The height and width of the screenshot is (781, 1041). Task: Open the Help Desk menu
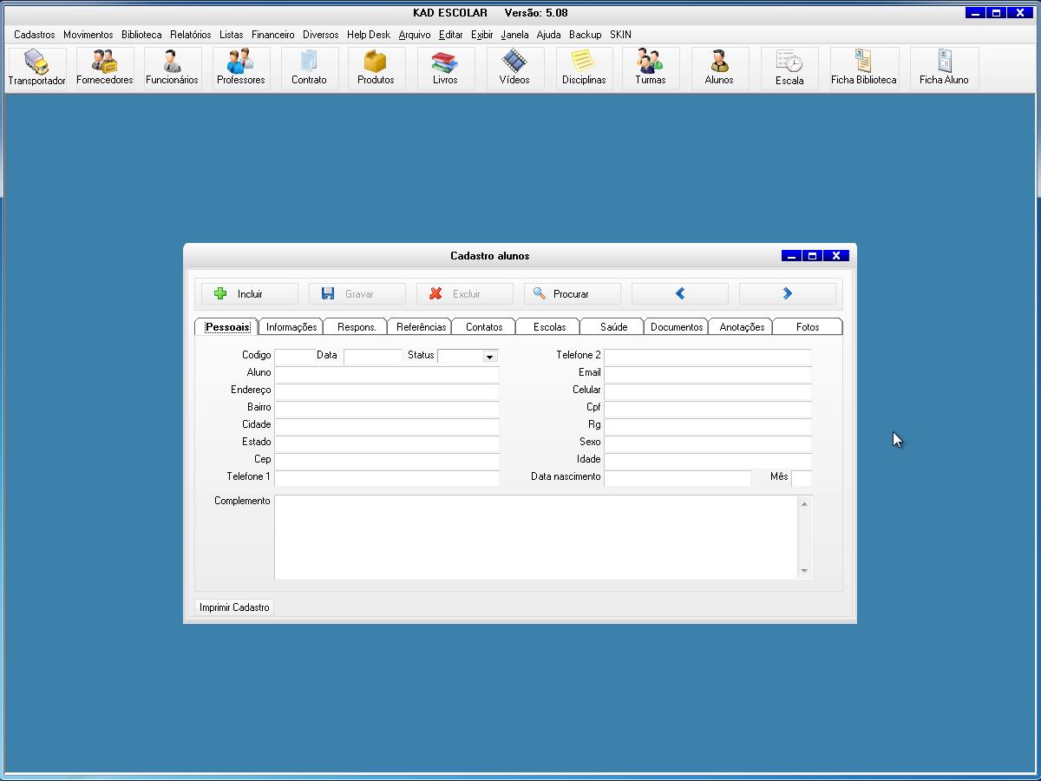click(369, 35)
